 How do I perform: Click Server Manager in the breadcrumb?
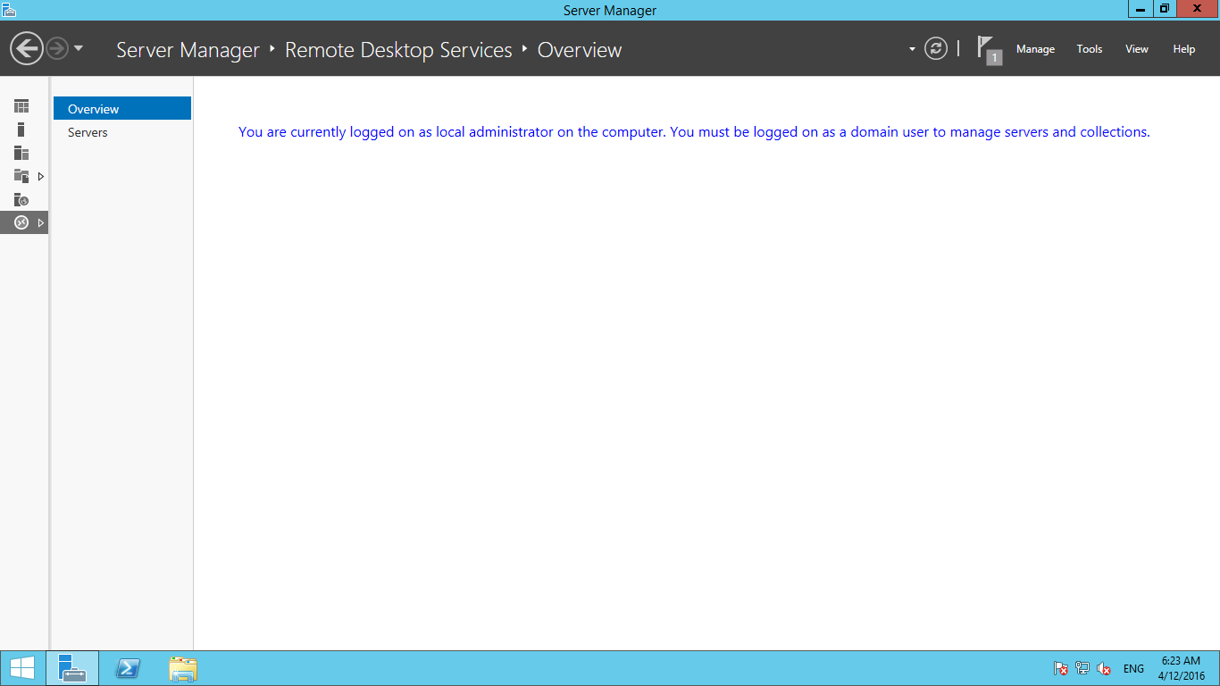[x=188, y=50]
